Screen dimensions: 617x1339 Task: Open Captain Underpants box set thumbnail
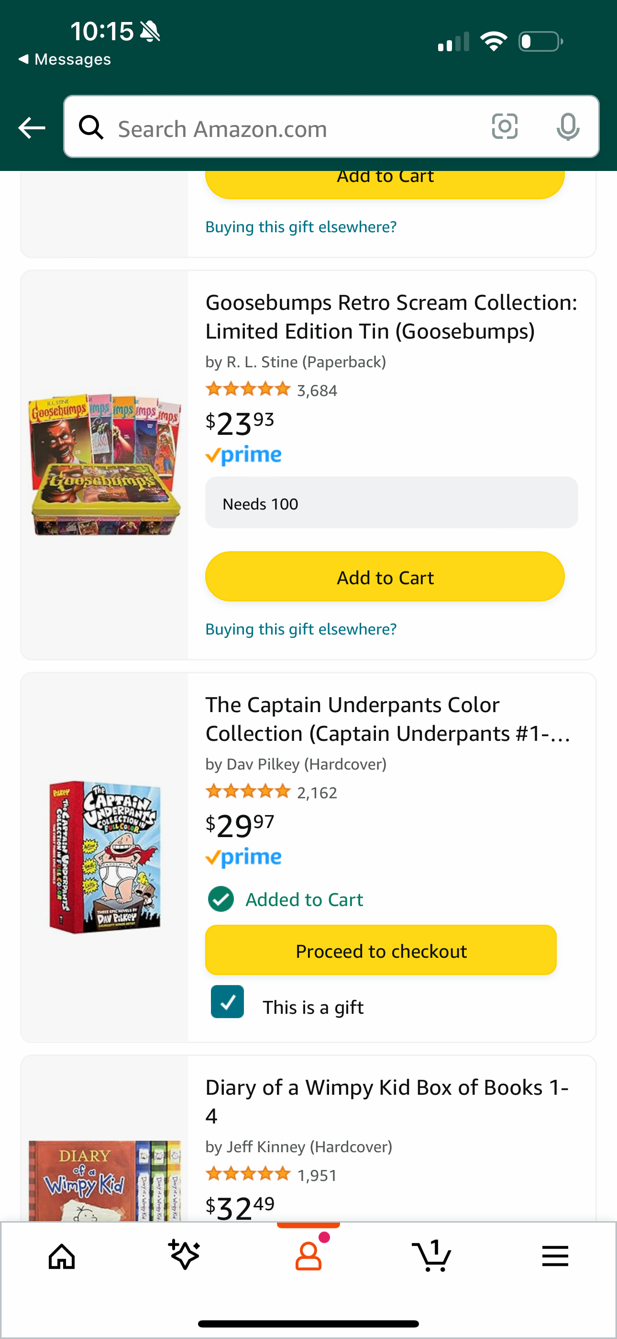point(105,857)
